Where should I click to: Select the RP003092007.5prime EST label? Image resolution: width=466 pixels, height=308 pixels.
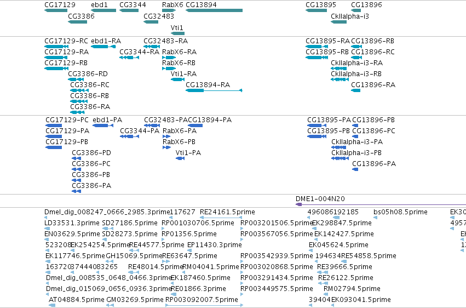point(202,300)
